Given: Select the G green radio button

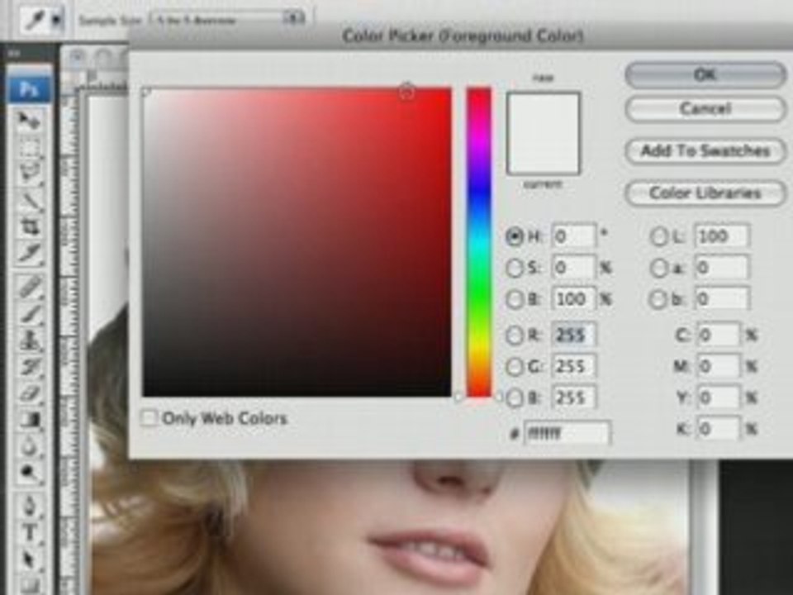Looking at the screenshot, I should (514, 366).
